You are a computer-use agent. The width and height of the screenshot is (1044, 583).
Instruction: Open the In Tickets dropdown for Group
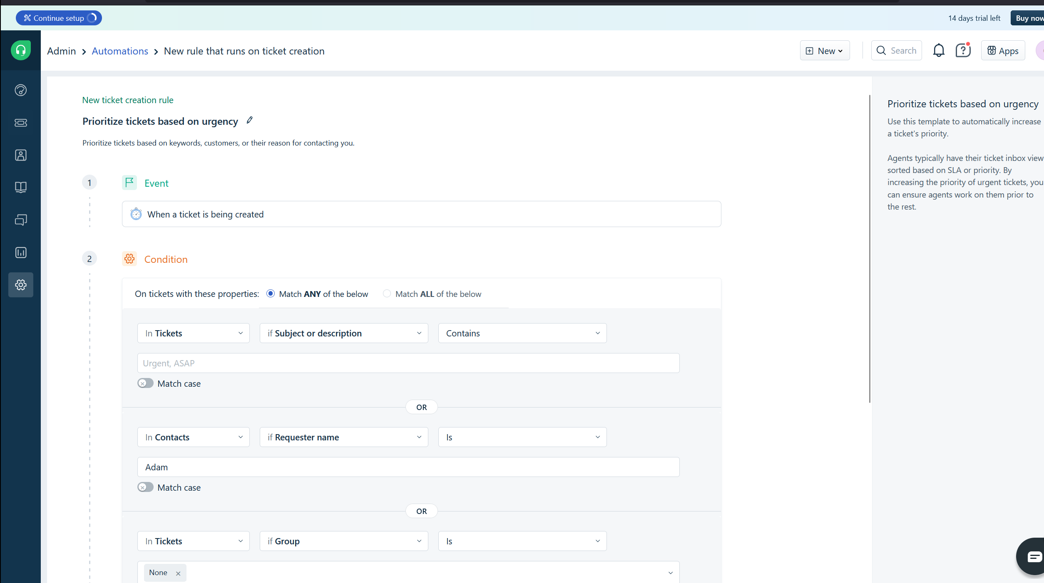194,541
